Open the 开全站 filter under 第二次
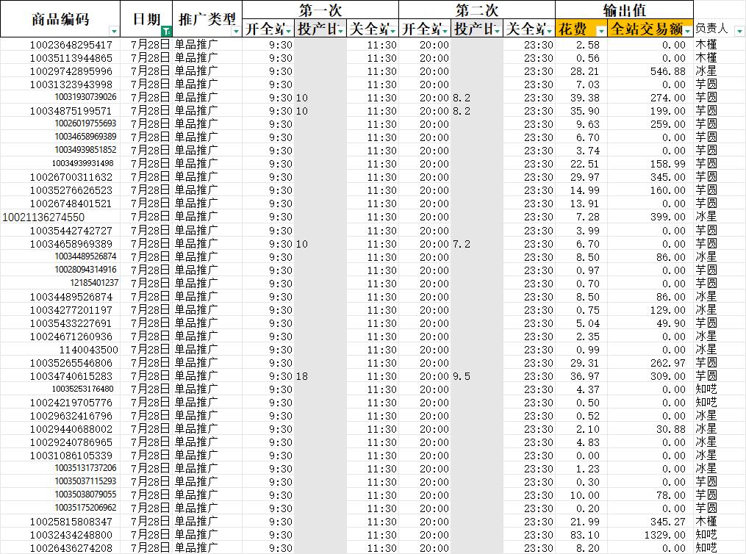 (x=445, y=32)
